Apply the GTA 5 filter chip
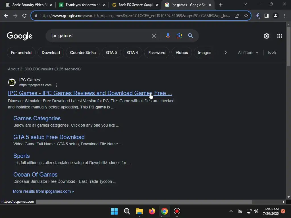 tap(111, 53)
